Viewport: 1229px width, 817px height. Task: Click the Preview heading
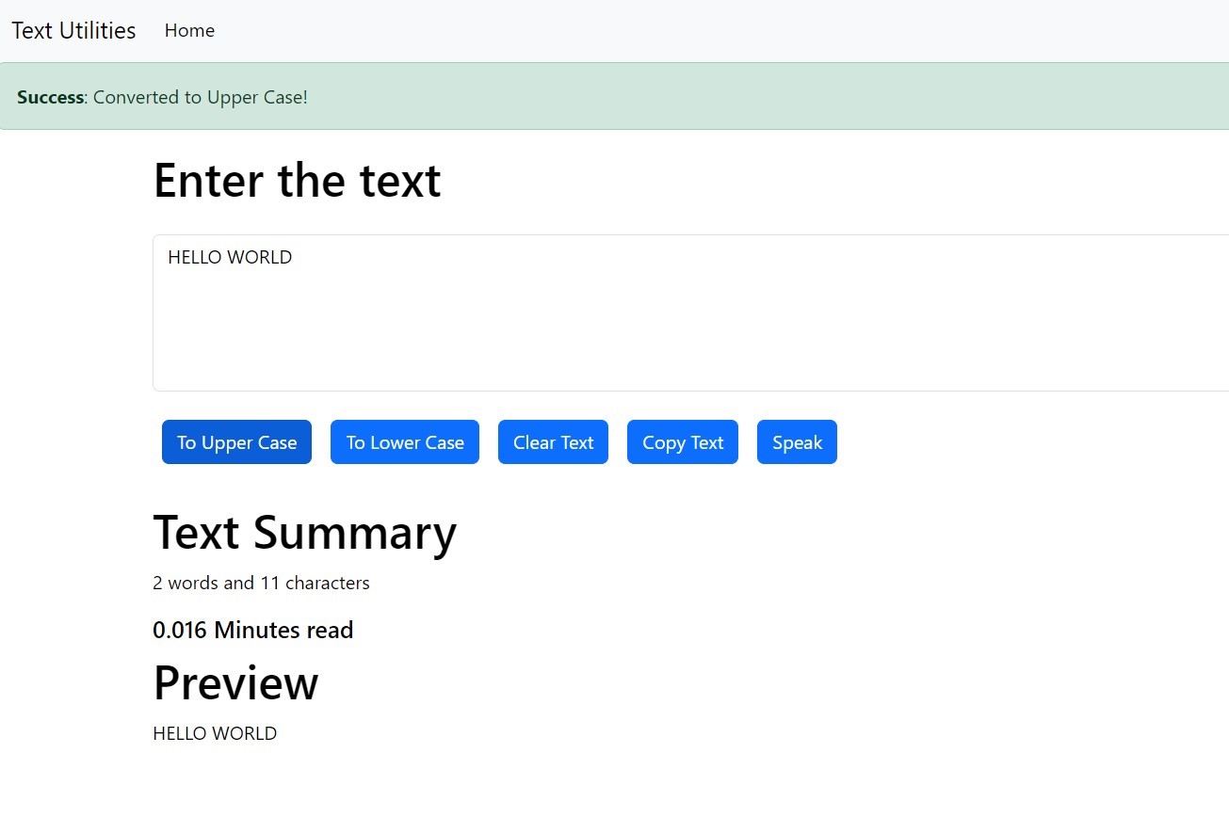235,683
